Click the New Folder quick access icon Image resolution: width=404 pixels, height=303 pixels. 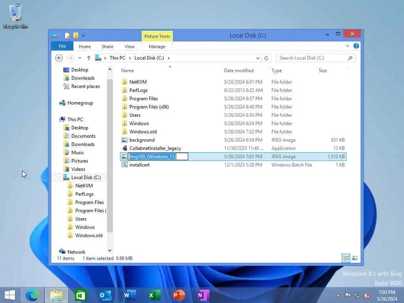tap(76, 36)
